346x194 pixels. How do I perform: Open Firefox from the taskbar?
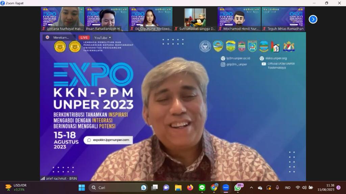pyautogui.click(x=190, y=188)
